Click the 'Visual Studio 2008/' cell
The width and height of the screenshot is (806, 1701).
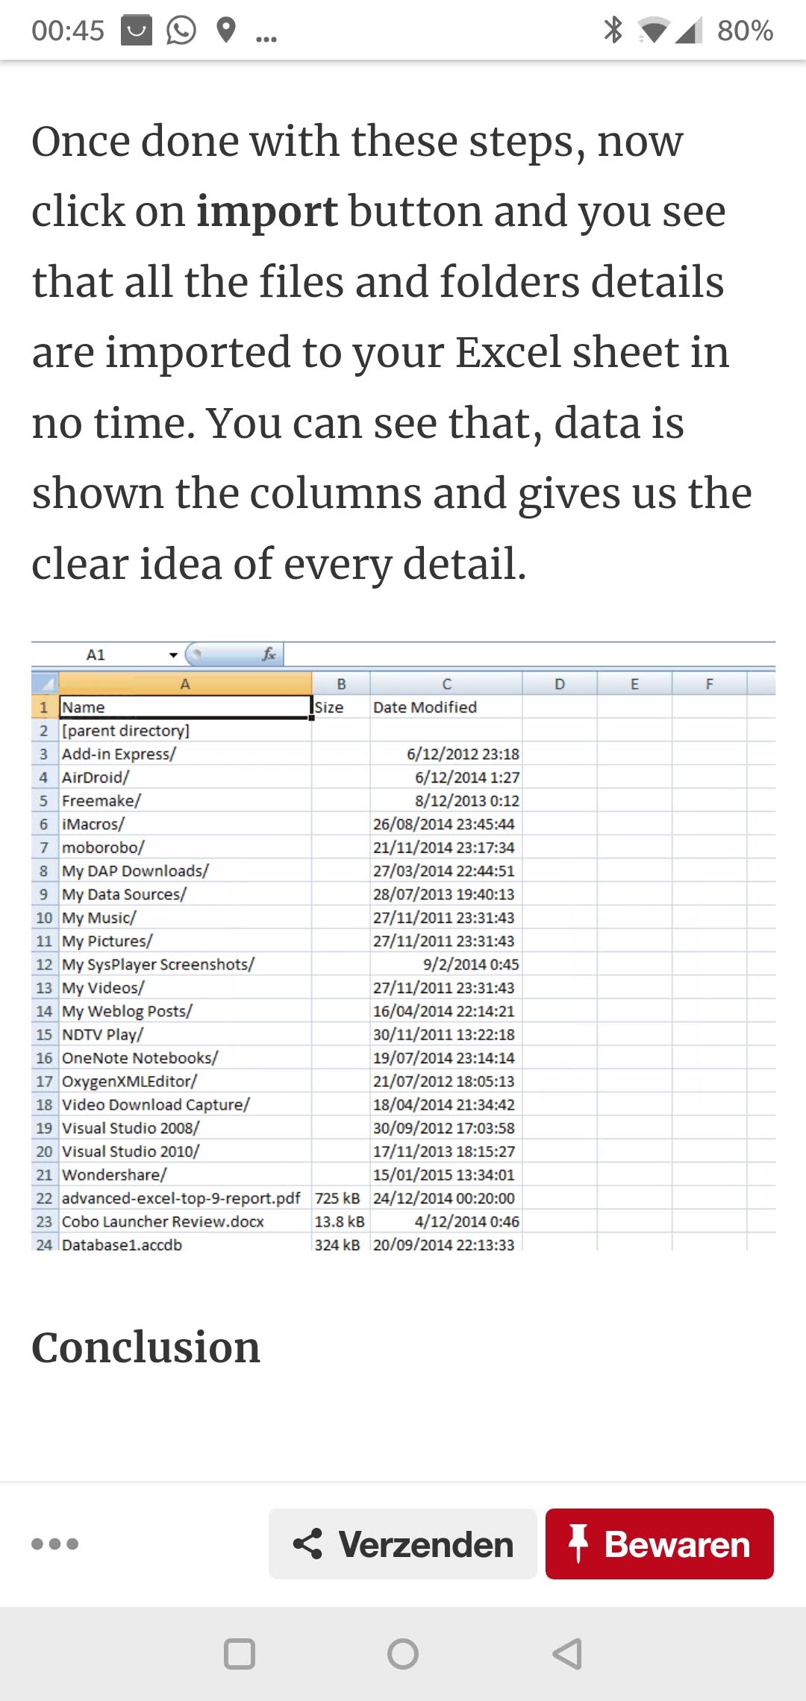(x=185, y=1128)
